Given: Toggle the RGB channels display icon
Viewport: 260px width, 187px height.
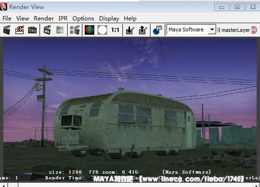Looking at the screenshot, I should [90, 30].
